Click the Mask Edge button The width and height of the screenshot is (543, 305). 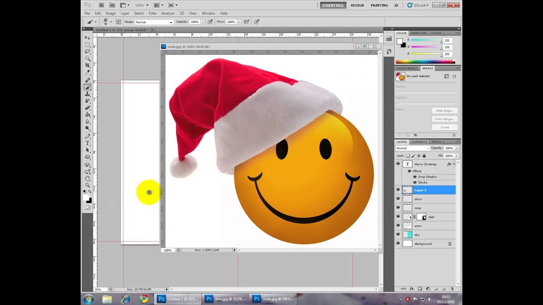point(445,111)
